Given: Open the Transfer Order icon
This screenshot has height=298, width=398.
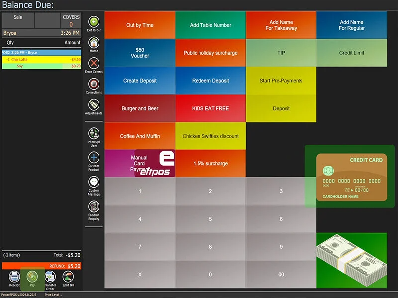Looking at the screenshot, I should (50, 277).
